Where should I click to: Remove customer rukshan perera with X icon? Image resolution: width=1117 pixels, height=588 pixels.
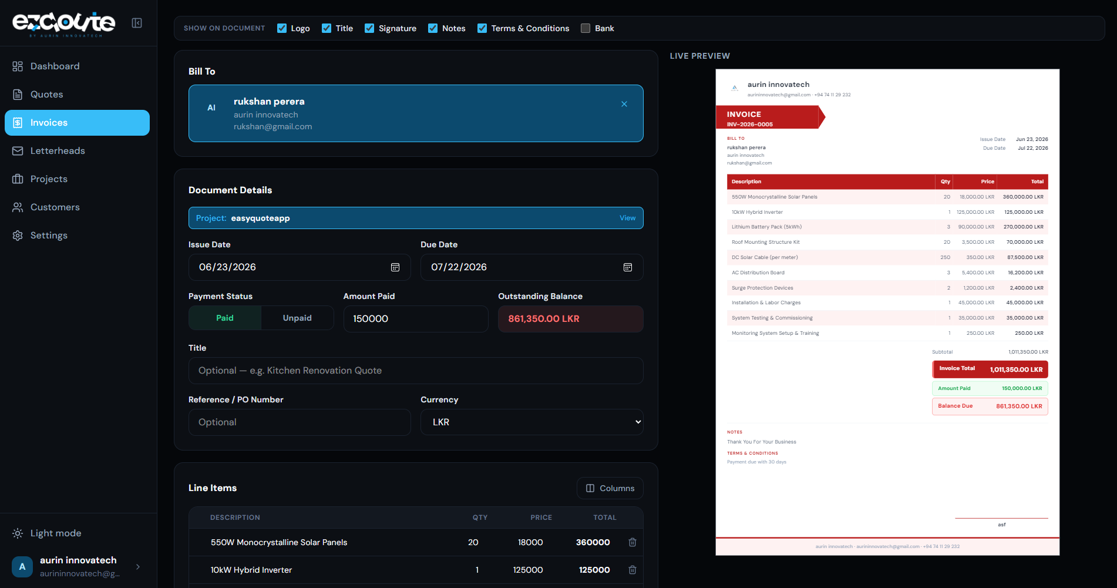point(624,104)
